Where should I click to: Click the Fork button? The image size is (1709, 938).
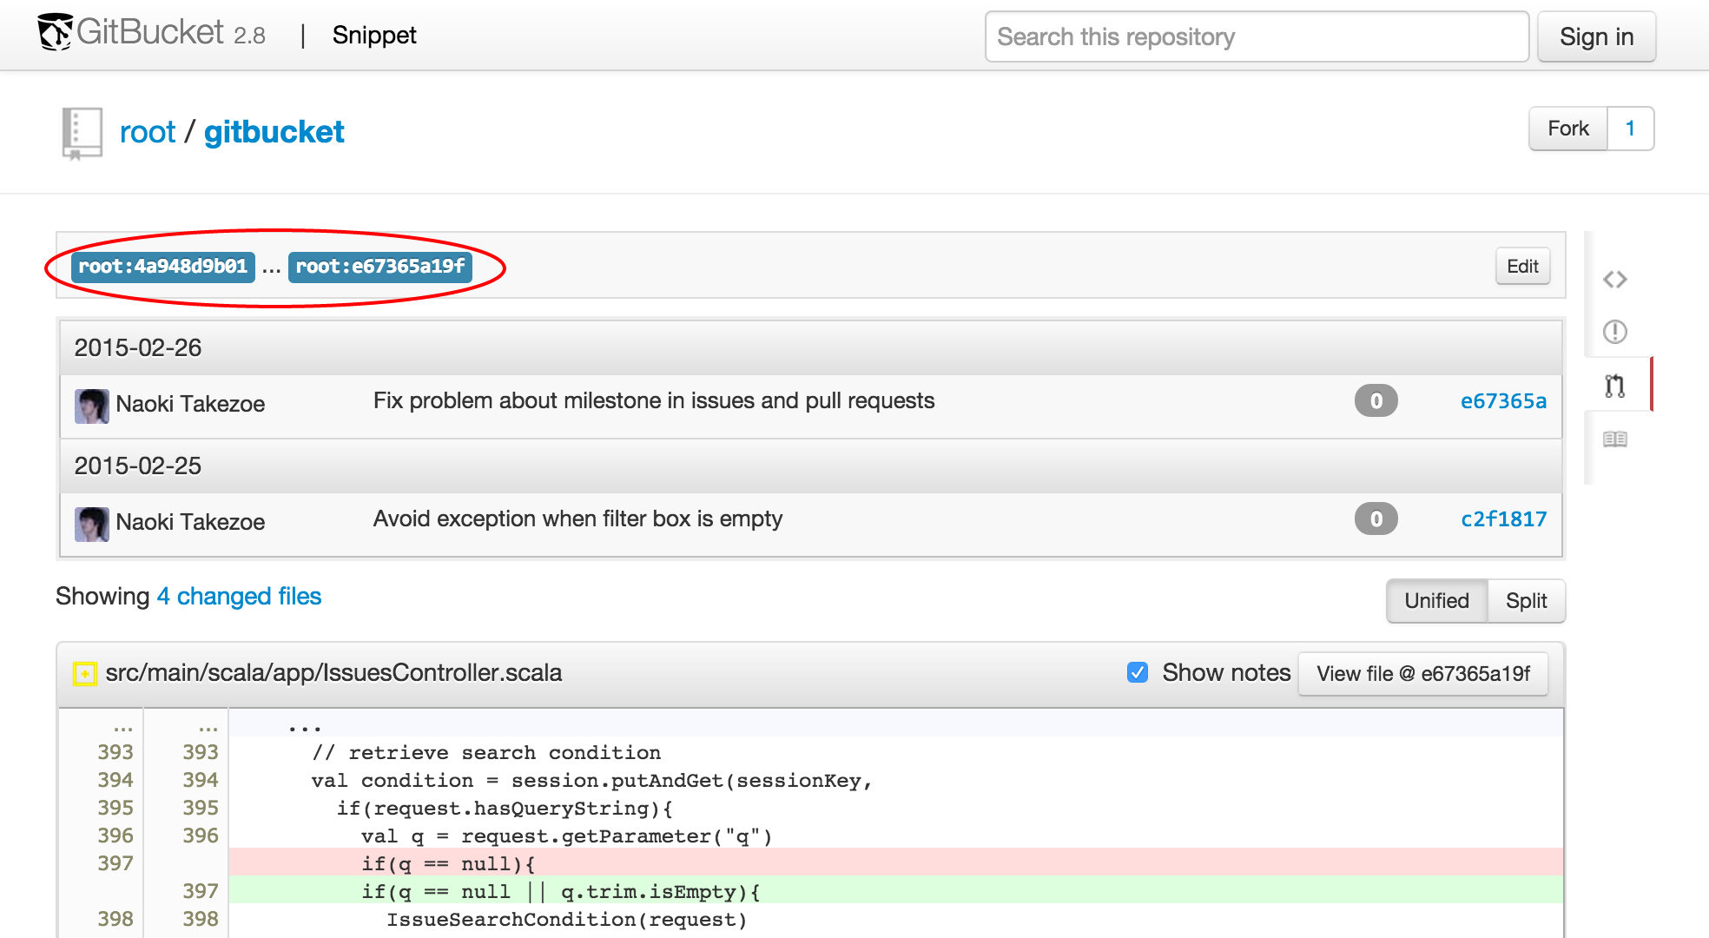coord(1567,129)
